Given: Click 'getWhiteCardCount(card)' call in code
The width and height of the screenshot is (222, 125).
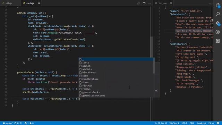Looking at the screenshot, I should tap(70, 39).
